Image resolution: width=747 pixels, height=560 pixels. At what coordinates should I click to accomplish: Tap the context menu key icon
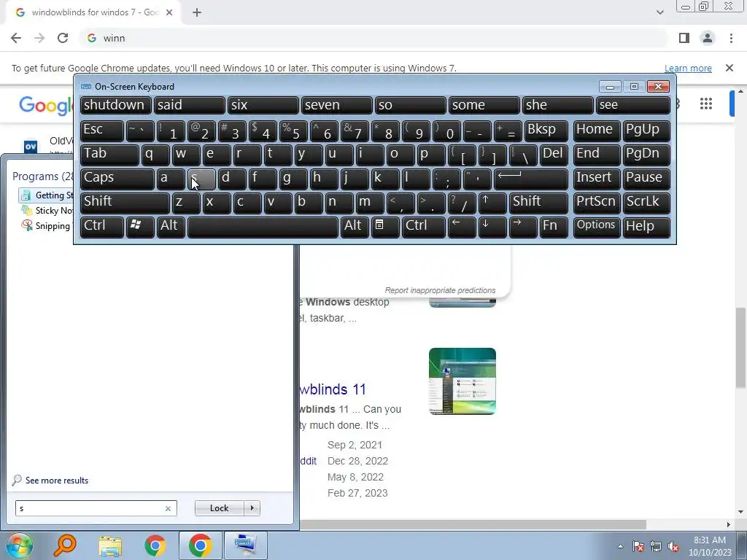click(x=385, y=227)
